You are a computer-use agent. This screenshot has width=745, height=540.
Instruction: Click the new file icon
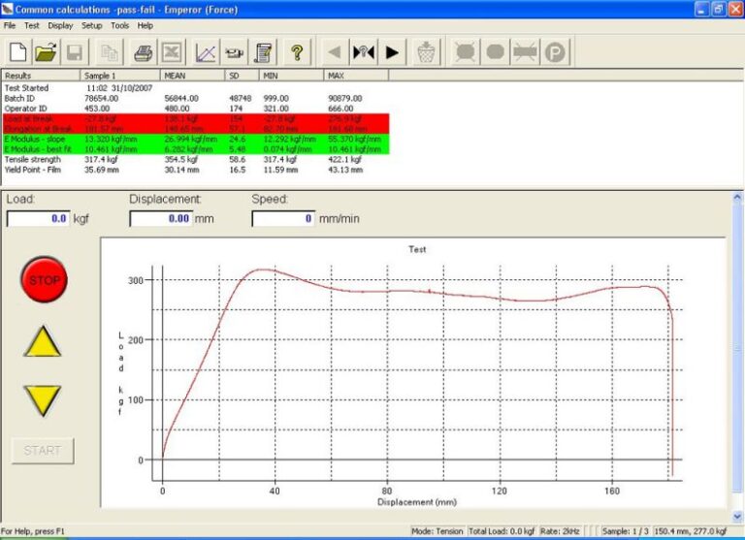point(16,52)
